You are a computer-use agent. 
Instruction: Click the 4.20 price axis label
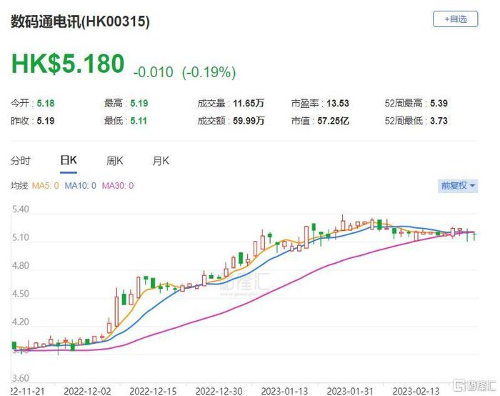21,322
